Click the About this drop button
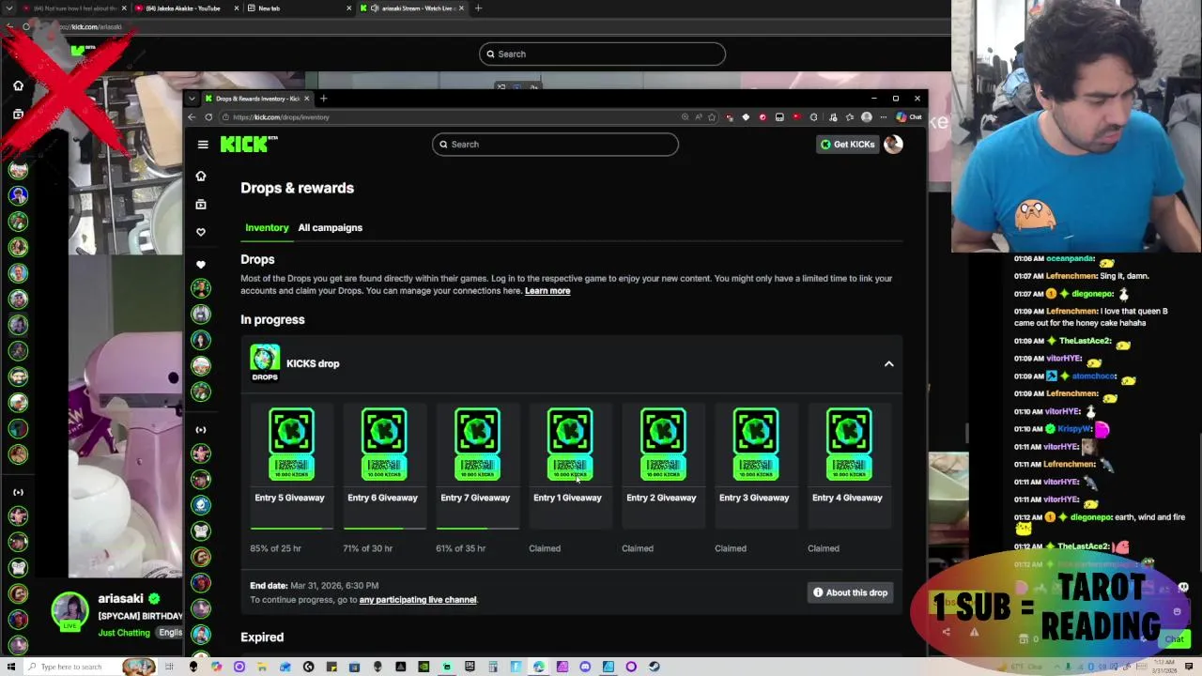 (850, 592)
